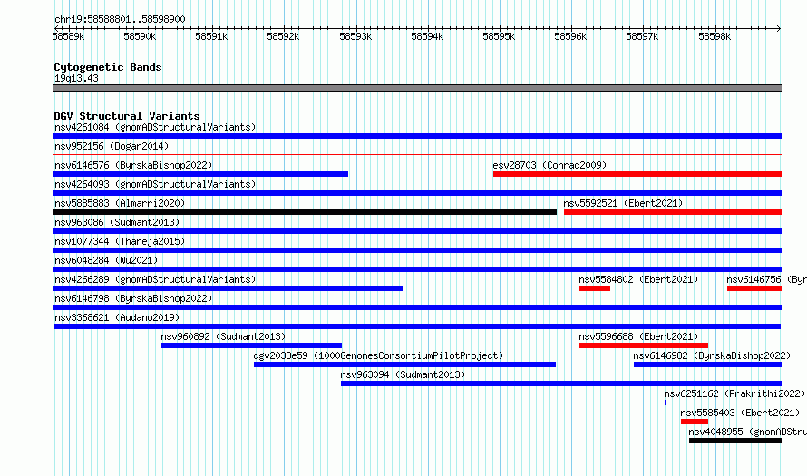Select the 58595k ruler tick label
The height and width of the screenshot is (476, 807).
pyautogui.click(x=499, y=36)
